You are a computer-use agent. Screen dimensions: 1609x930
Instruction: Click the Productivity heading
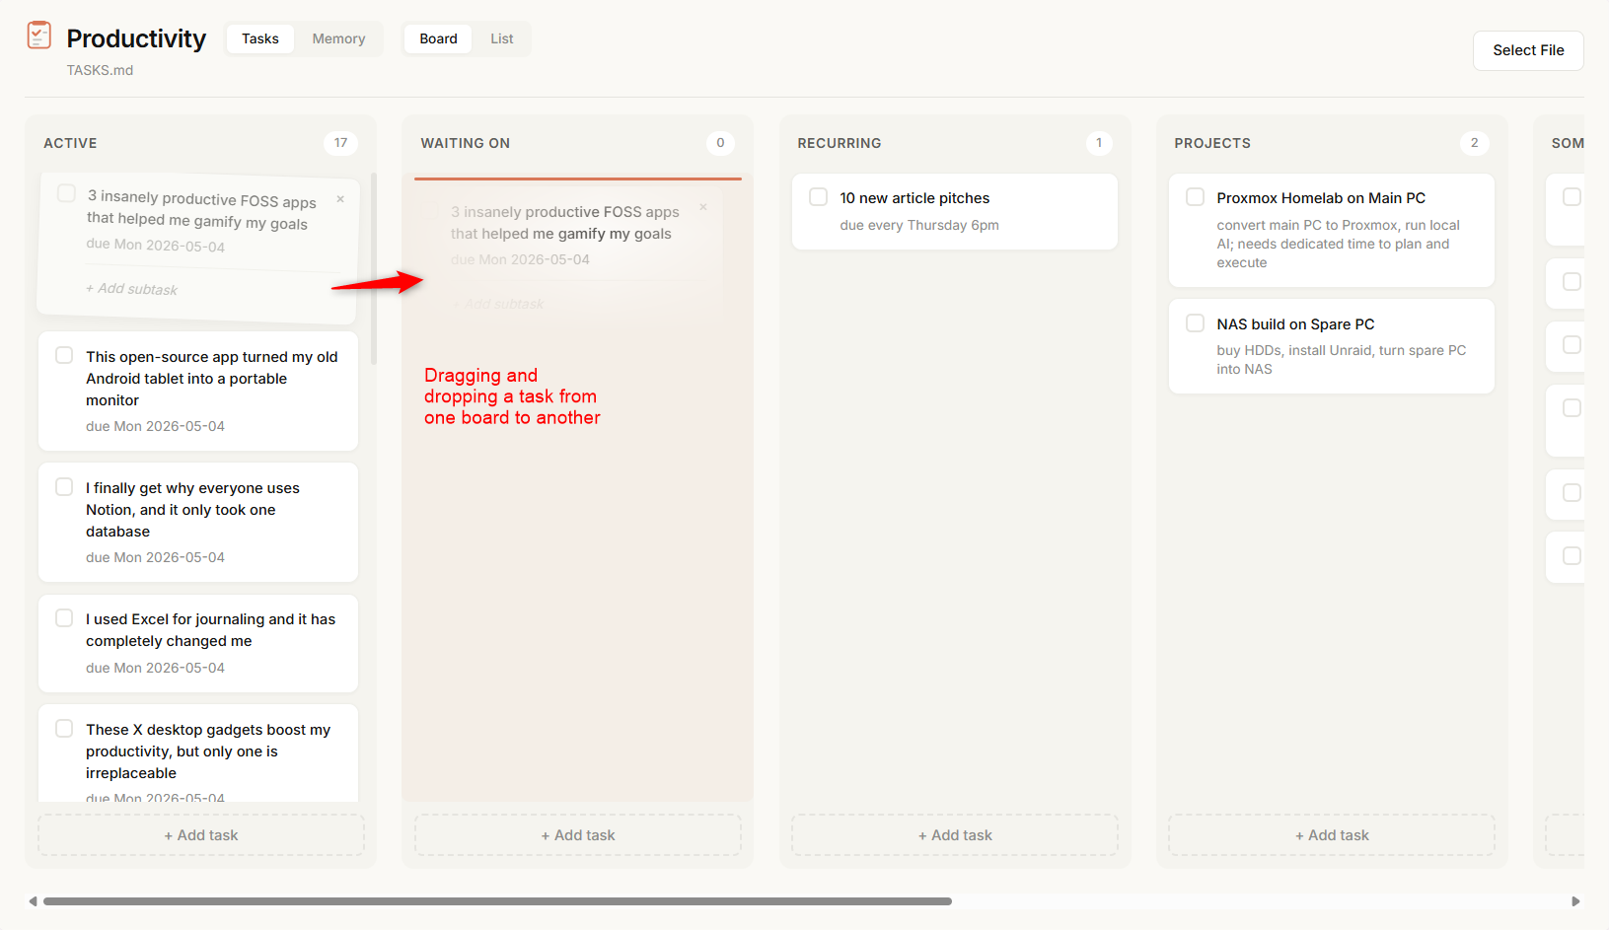tap(136, 38)
